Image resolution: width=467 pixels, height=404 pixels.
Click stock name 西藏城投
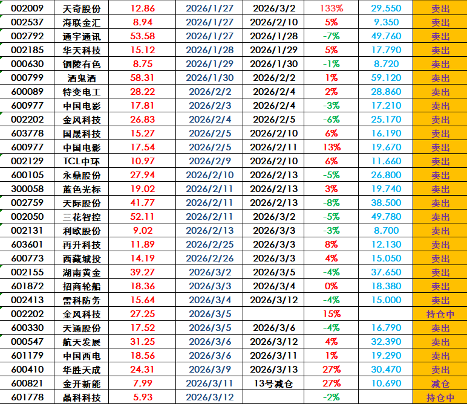point(82,259)
